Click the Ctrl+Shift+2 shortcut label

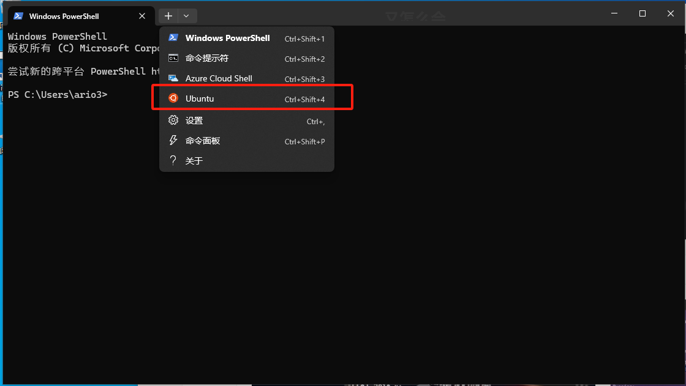(x=304, y=59)
